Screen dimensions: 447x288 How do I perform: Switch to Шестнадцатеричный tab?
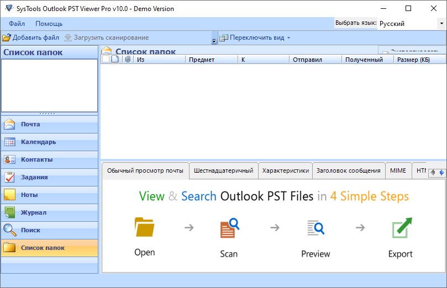coord(223,170)
